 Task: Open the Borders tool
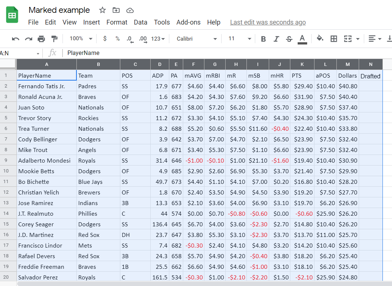[333, 38]
